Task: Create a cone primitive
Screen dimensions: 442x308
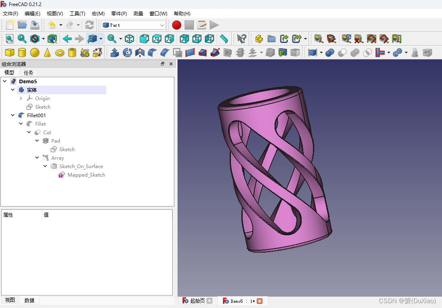Action: click(x=47, y=53)
